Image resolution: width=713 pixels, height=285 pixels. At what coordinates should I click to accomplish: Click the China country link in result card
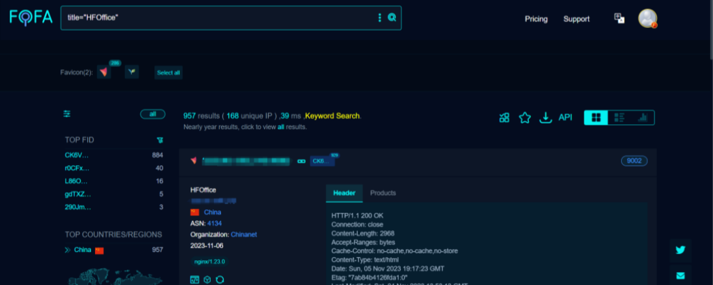point(212,212)
